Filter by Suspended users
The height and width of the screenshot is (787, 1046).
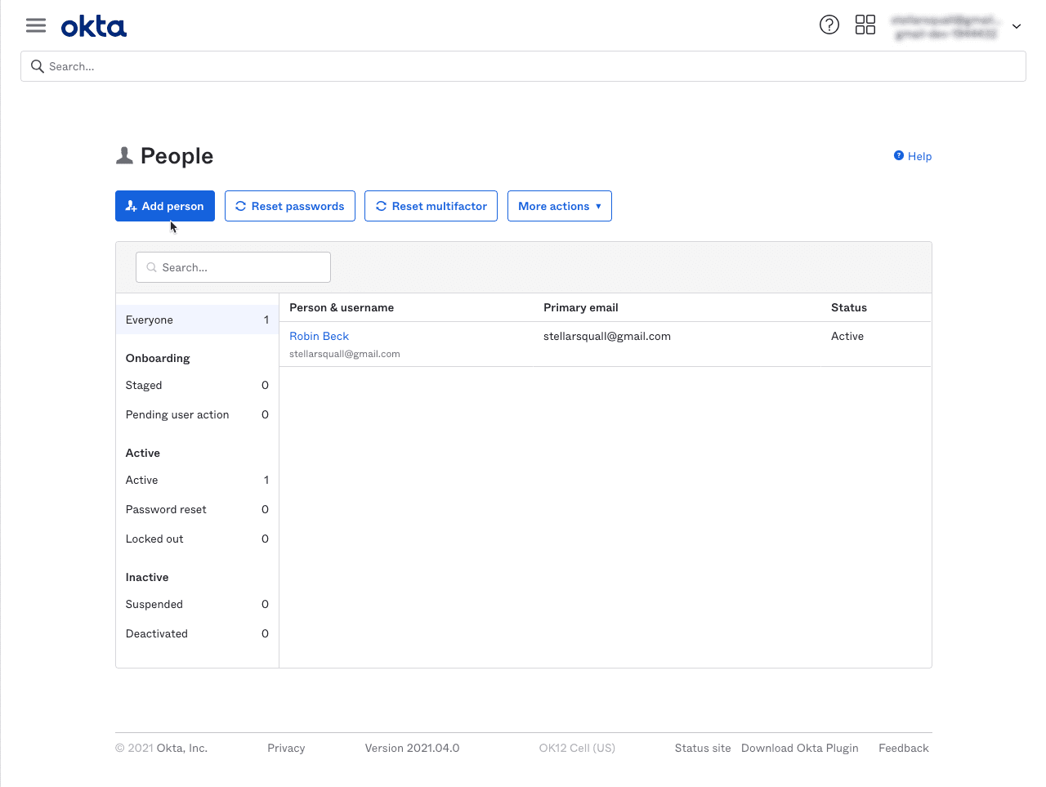coord(197,604)
